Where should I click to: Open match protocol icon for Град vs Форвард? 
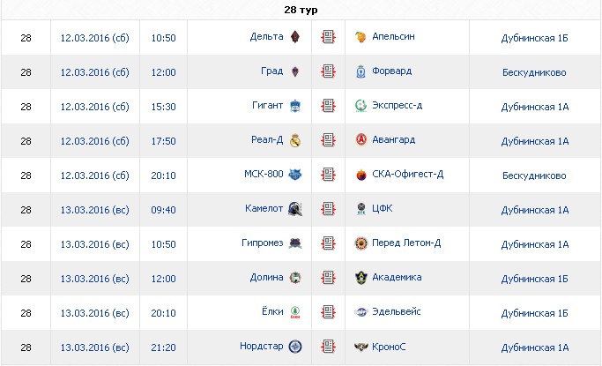(x=328, y=71)
